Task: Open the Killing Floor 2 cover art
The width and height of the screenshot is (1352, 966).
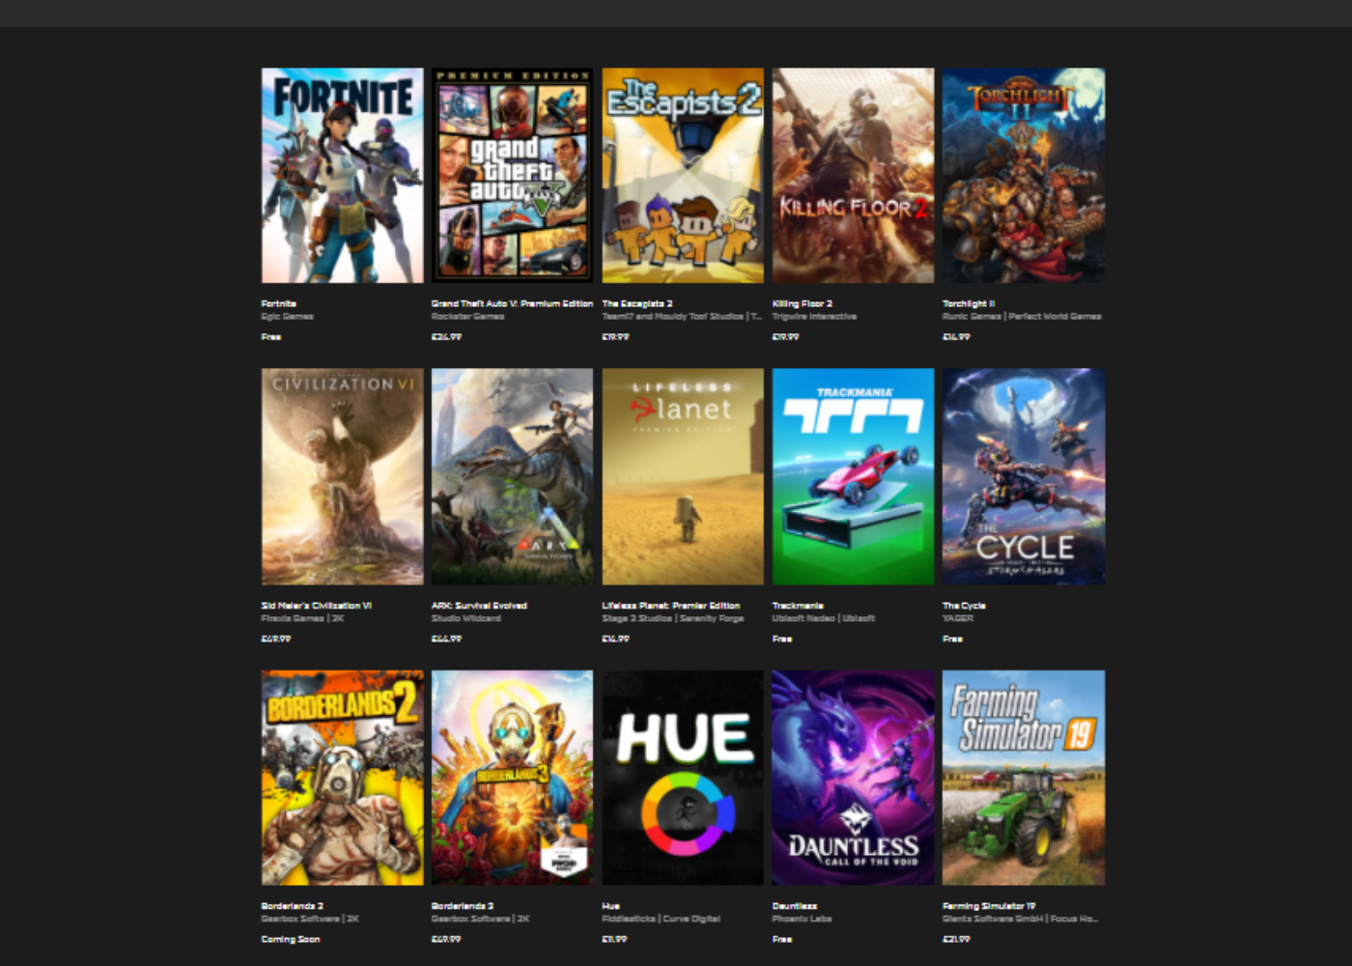Action: point(853,175)
